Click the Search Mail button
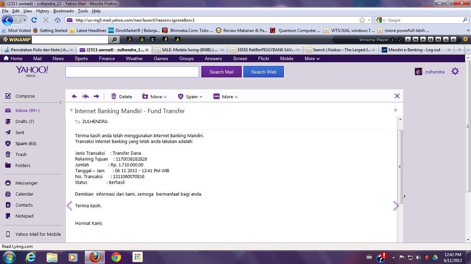Image resolution: width=471 pixels, height=264 pixels. 221,72
